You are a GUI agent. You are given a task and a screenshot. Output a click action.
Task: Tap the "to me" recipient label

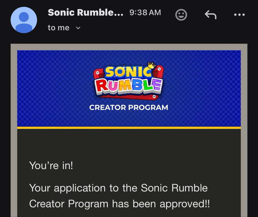tap(58, 28)
